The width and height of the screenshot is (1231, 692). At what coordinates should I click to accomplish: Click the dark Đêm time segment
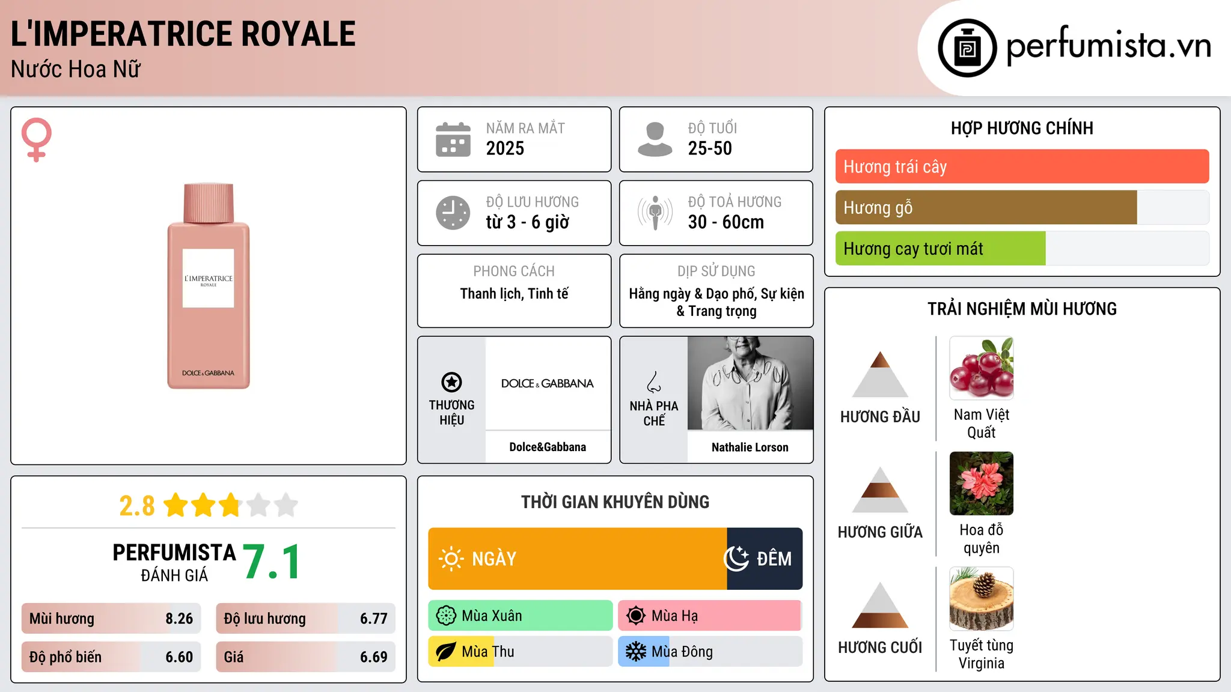click(x=765, y=559)
